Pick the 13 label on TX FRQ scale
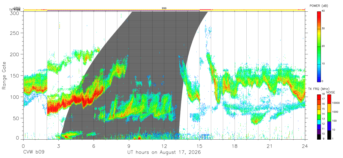Viewport: 343px width, 158px height. point(323,119)
